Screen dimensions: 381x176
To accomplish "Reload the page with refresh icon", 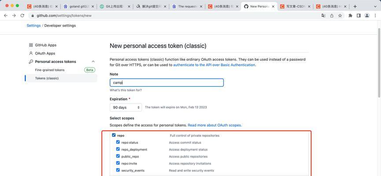I will pos(22,15).
